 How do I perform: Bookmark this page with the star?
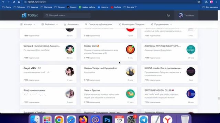(x=199, y=2)
